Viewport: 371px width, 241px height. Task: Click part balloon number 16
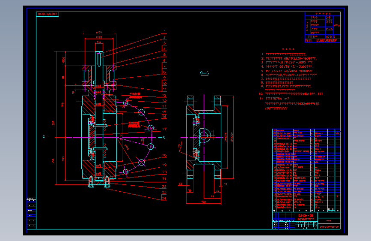click(x=164, y=117)
